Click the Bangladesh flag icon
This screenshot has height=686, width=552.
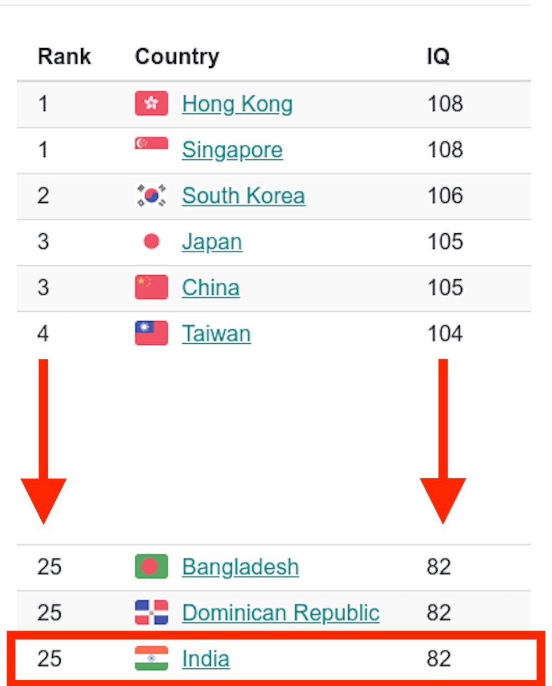[x=151, y=567]
